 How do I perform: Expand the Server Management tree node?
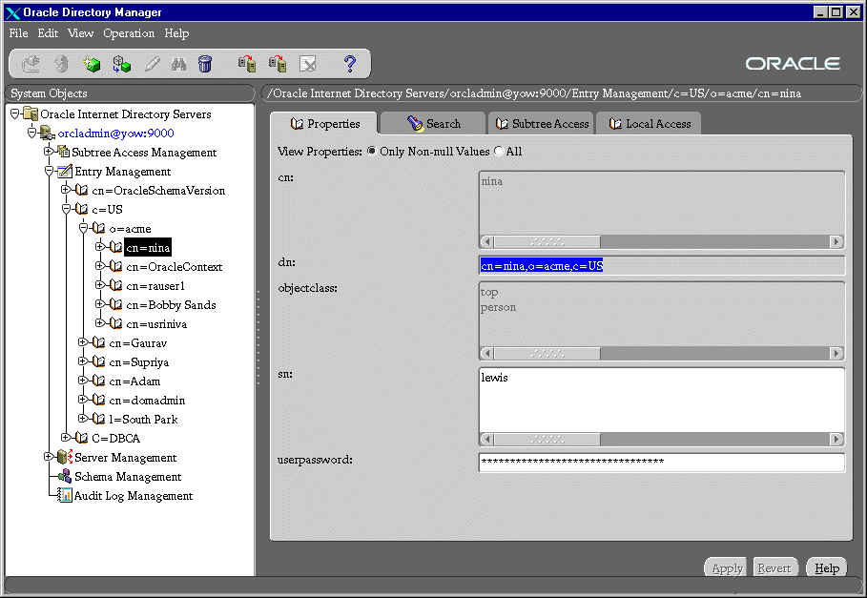pyautogui.click(x=49, y=457)
